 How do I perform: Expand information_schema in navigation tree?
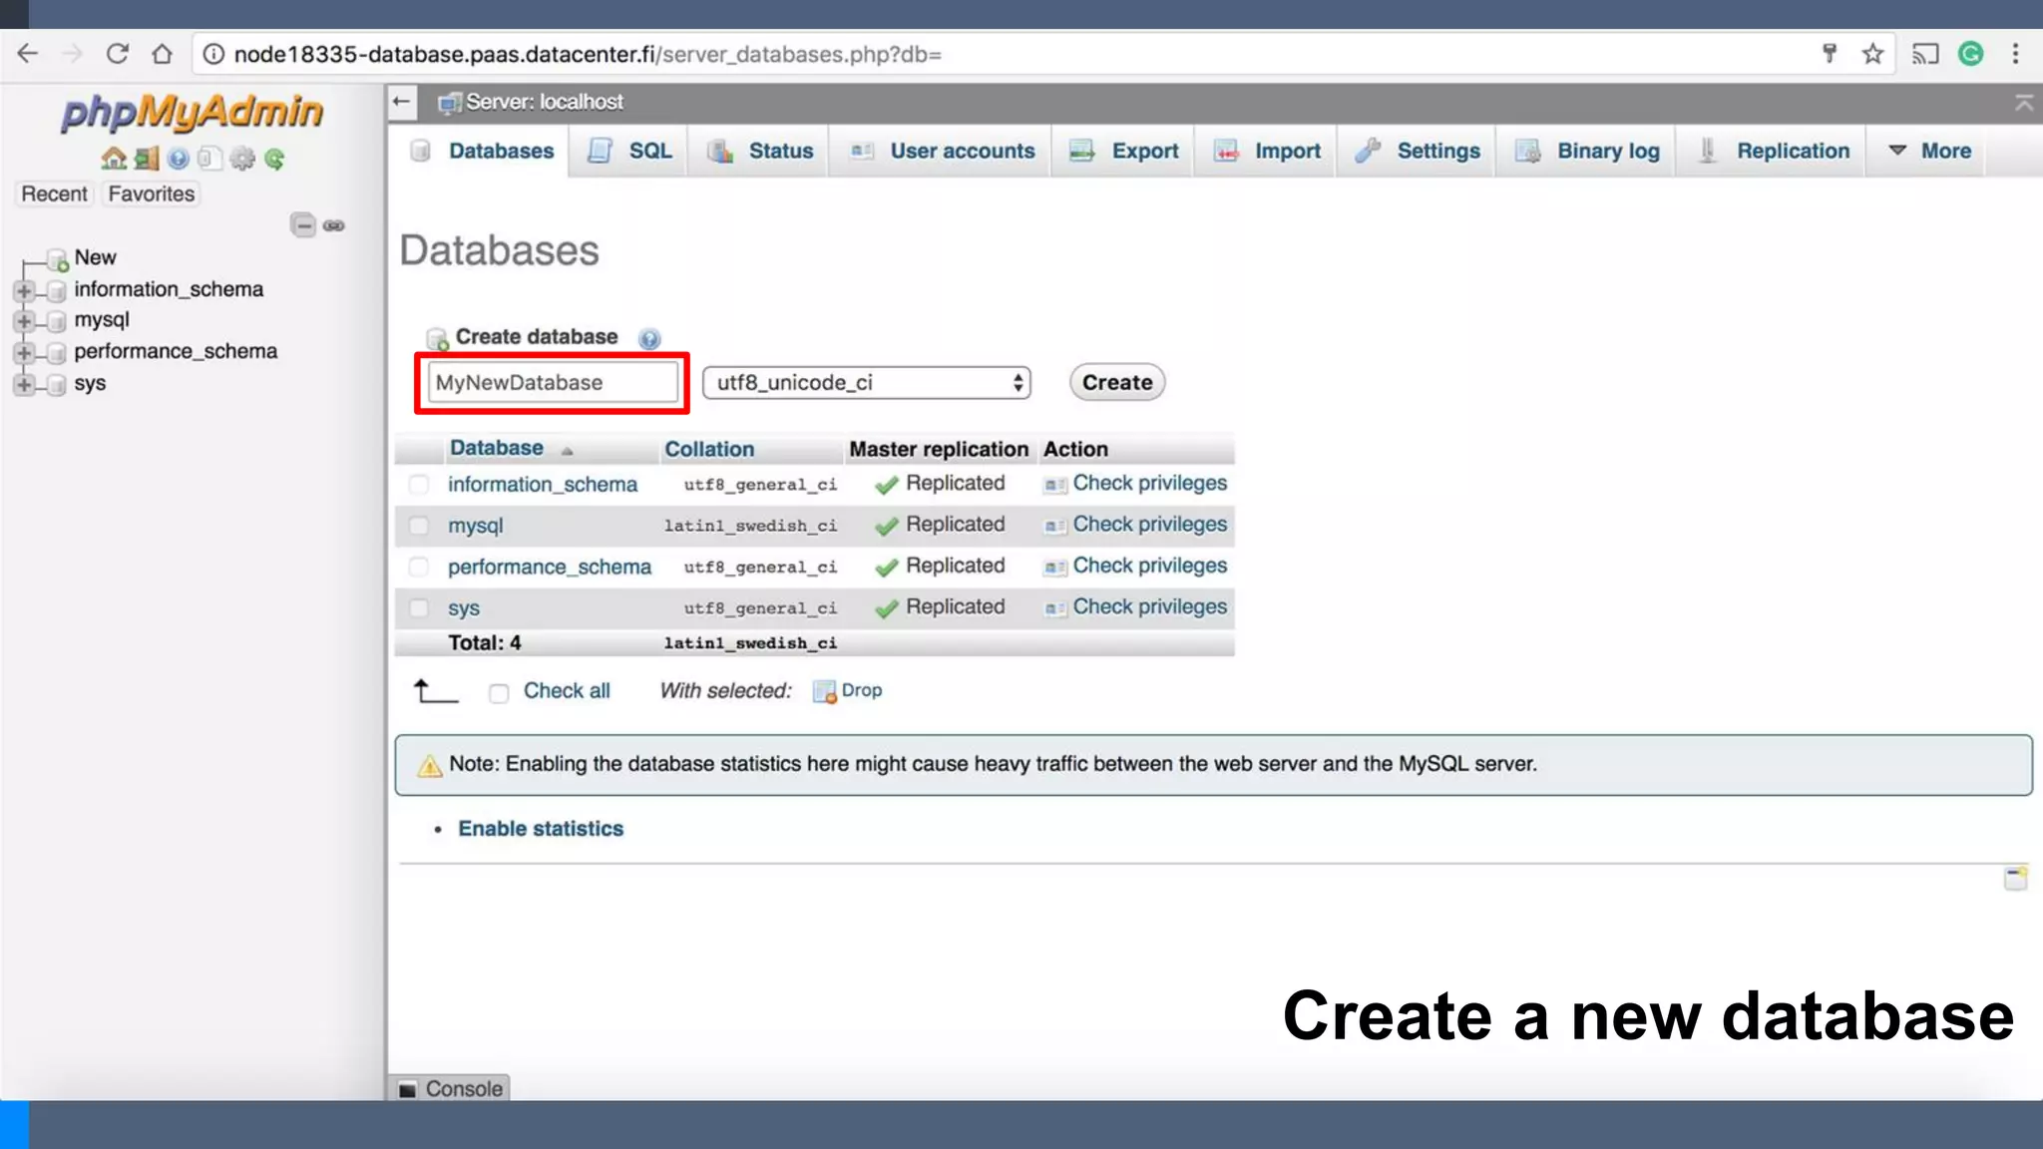[23, 290]
